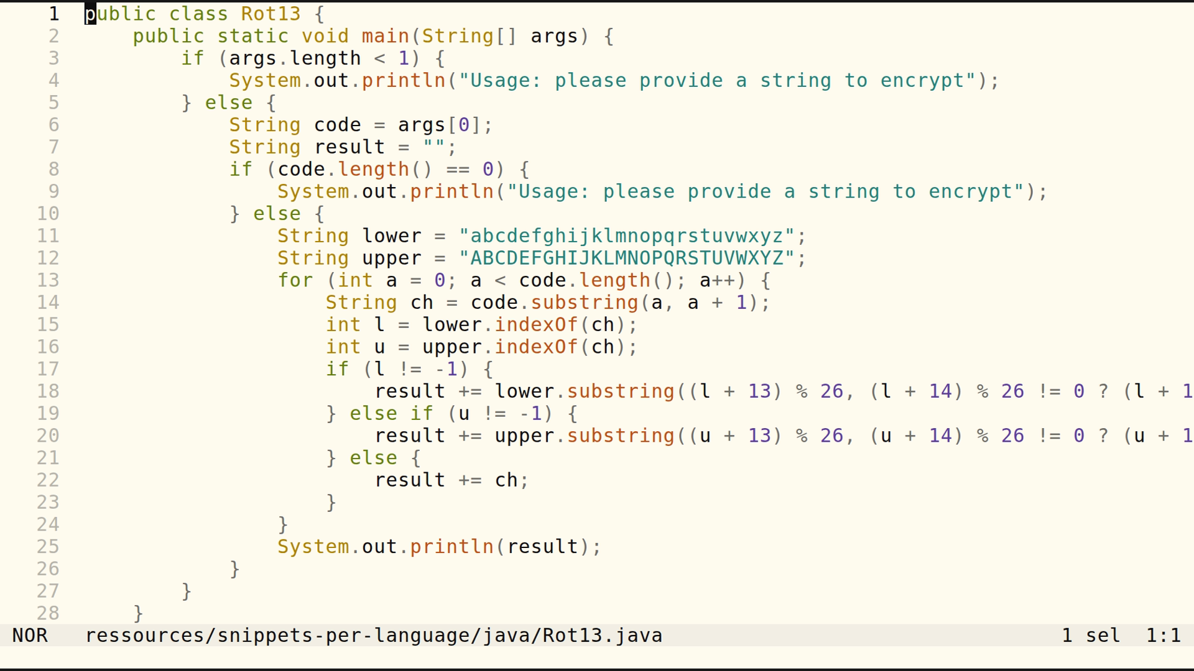The width and height of the screenshot is (1194, 671).
Task: Place cursor on the for keyword, line 13
Action: click(297, 280)
